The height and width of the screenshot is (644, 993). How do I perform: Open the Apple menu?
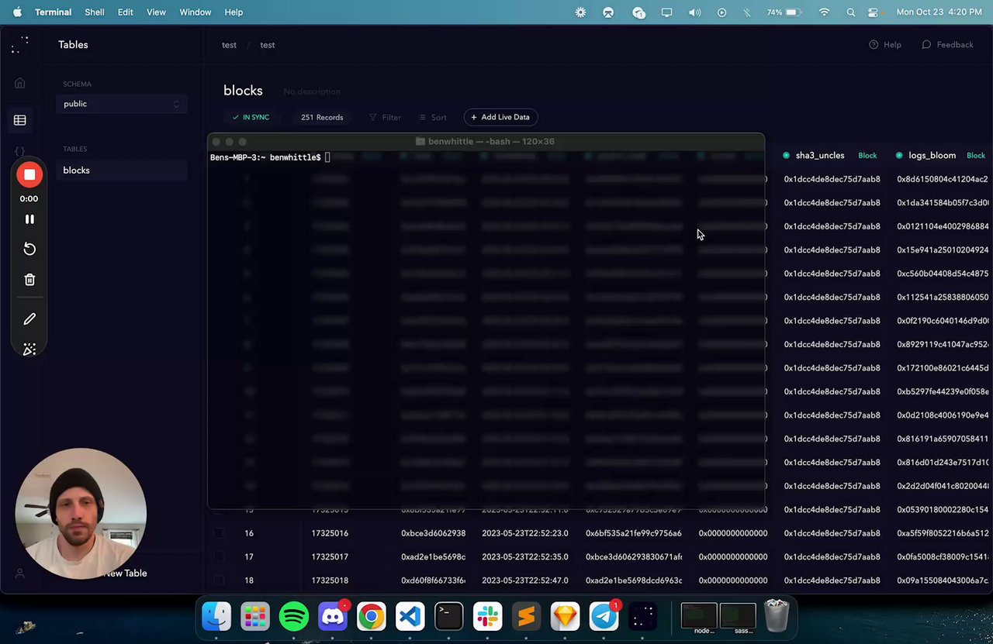[17, 12]
